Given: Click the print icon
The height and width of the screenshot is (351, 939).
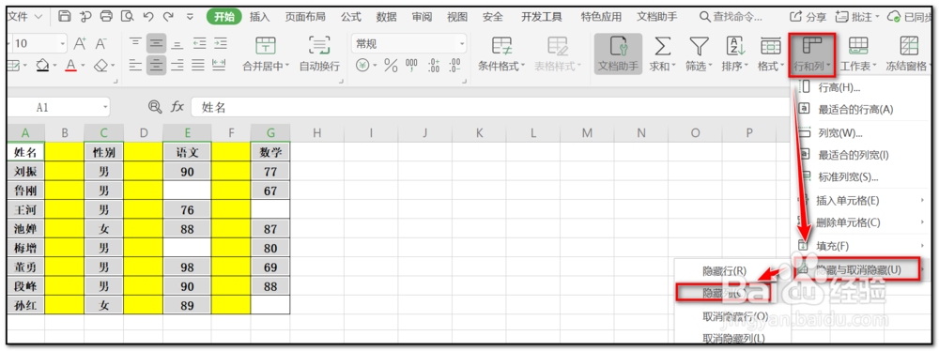Looking at the screenshot, I should 106,17.
